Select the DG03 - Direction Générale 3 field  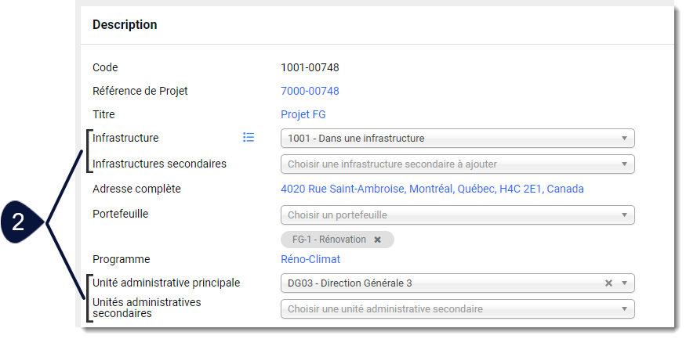tap(458, 283)
